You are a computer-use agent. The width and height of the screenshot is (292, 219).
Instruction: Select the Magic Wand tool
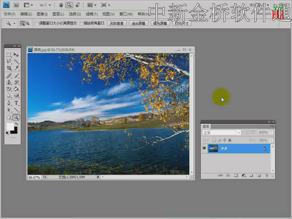pos(16,61)
